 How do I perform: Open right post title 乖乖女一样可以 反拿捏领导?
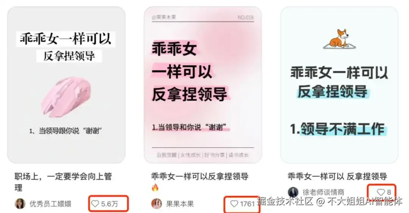(337, 177)
